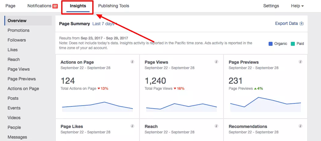
Task: Click the Sep 23, 2017 - Sep 29, 2017 date range
Action: point(104,38)
